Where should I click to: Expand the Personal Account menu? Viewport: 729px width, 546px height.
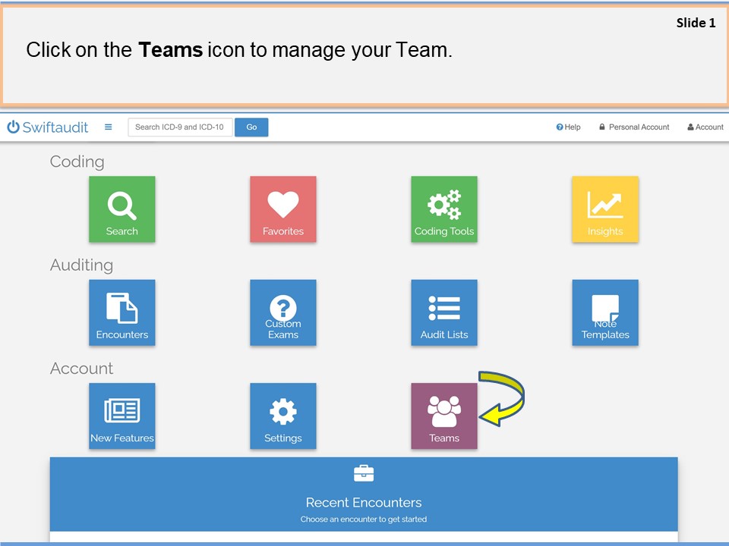(x=634, y=127)
